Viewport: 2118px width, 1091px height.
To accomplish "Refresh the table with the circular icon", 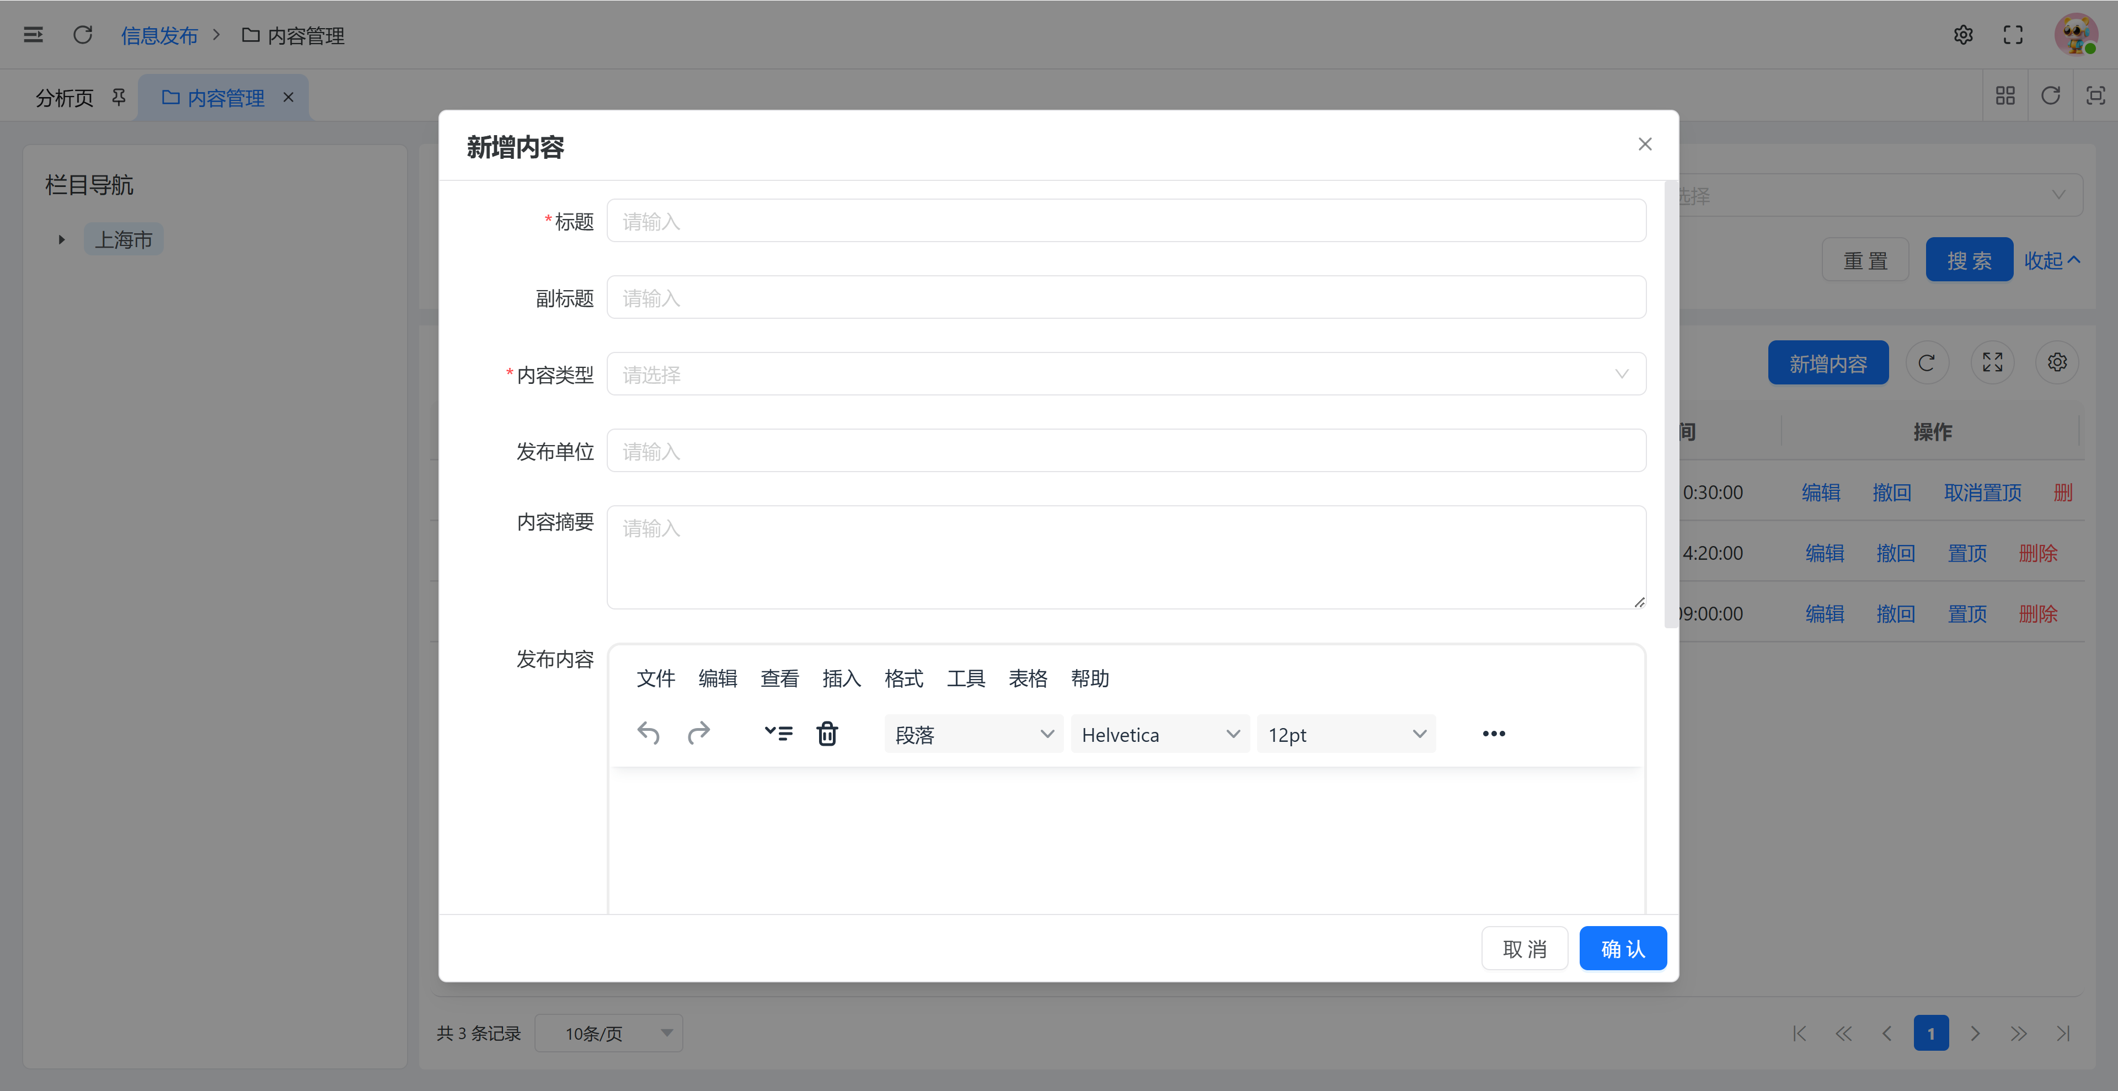I will point(1927,362).
